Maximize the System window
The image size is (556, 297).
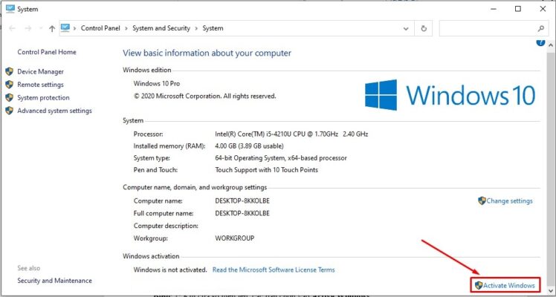[x=518, y=9]
